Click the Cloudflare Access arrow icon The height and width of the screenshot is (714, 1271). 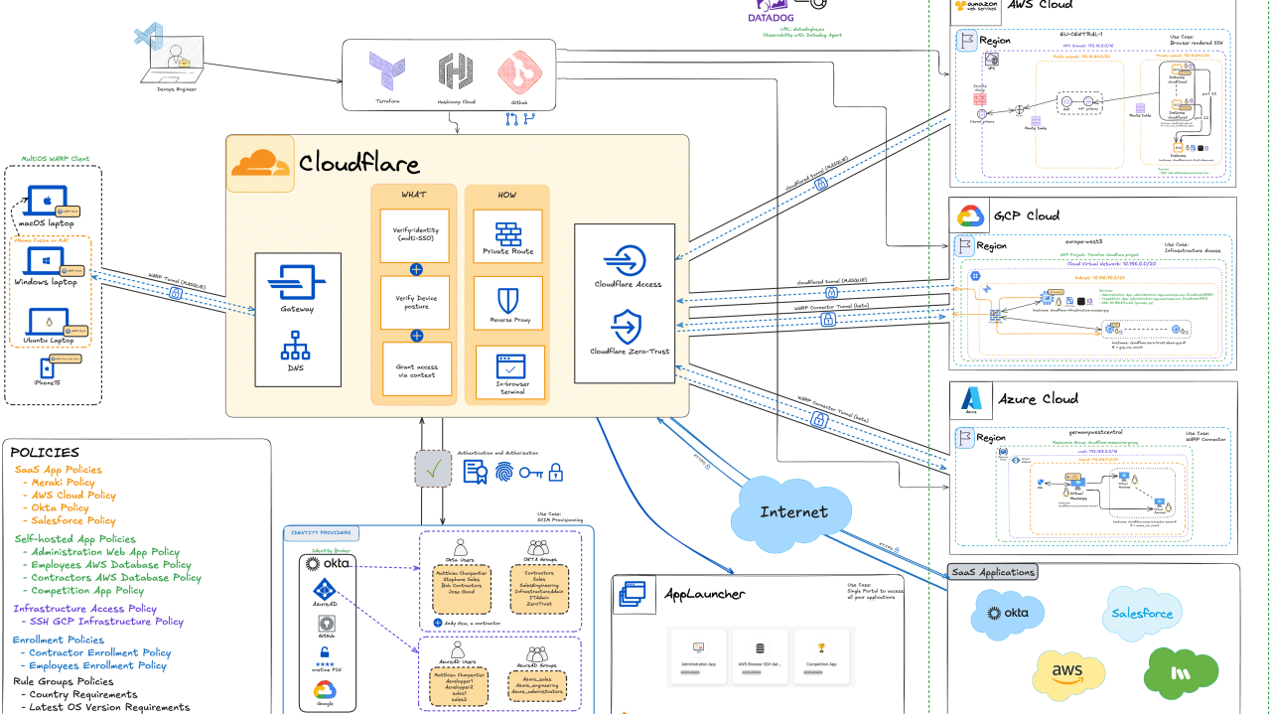click(x=627, y=260)
